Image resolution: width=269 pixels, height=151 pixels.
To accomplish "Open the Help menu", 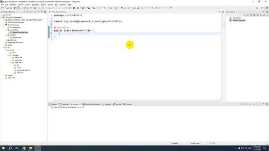I will click(x=69, y=5).
